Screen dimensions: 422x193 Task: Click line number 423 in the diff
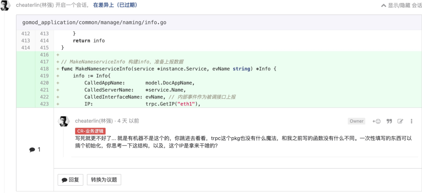coord(45,104)
